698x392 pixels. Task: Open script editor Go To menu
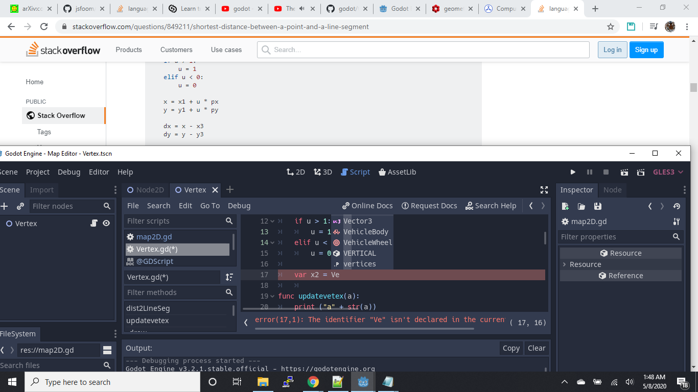point(210,206)
